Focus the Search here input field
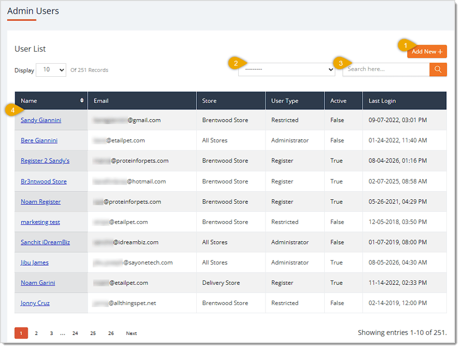This screenshot has width=460, height=348. coord(386,70)
